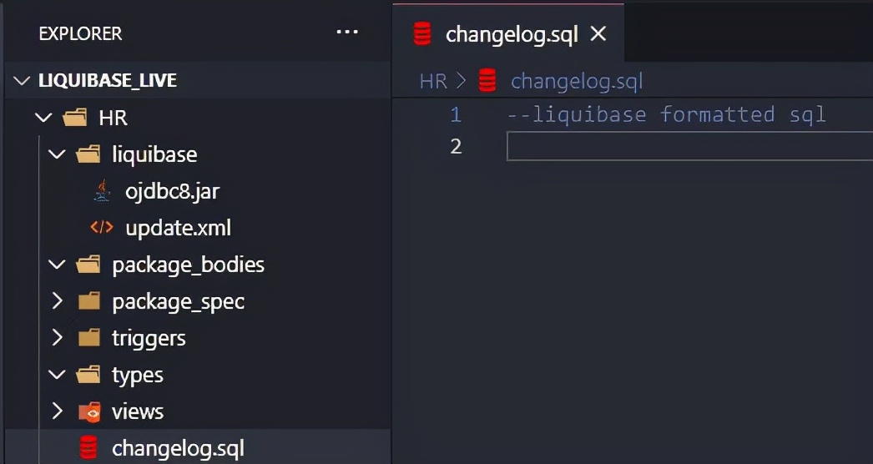Click the breadcrumb database icon before changelog.sql
The image size is (873, 464).
pyautogui.click(x=487, y=81)
